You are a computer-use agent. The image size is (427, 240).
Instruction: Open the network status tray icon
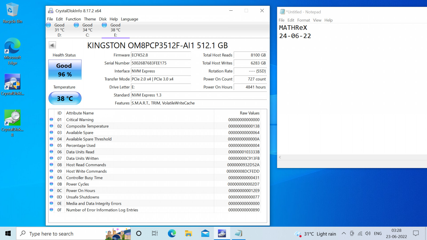pos(360,234)
